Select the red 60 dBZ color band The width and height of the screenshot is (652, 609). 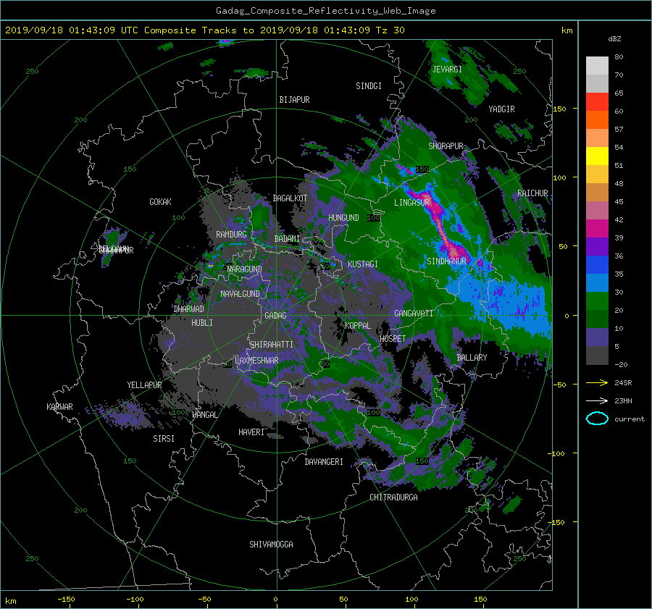[x=597, y=102]
